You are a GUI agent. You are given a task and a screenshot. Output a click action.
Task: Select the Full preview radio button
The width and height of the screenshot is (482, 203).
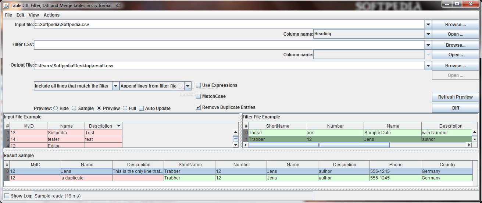[x=125, y=108]
